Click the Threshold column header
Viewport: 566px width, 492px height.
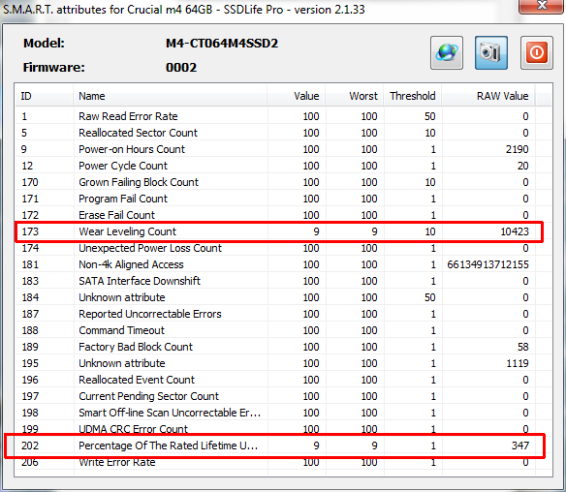(x=412, y=96)
